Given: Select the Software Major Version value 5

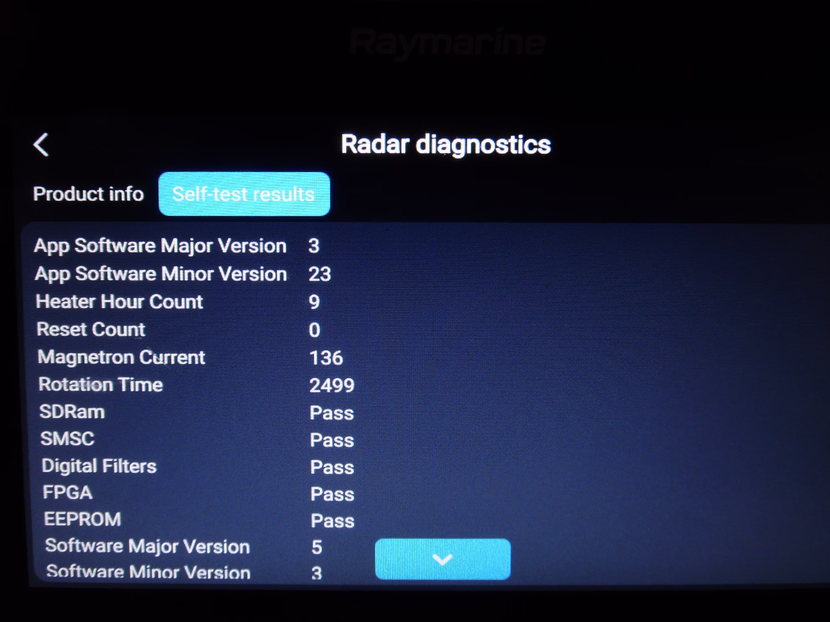Looking at the screenshot, I should 317,548.
